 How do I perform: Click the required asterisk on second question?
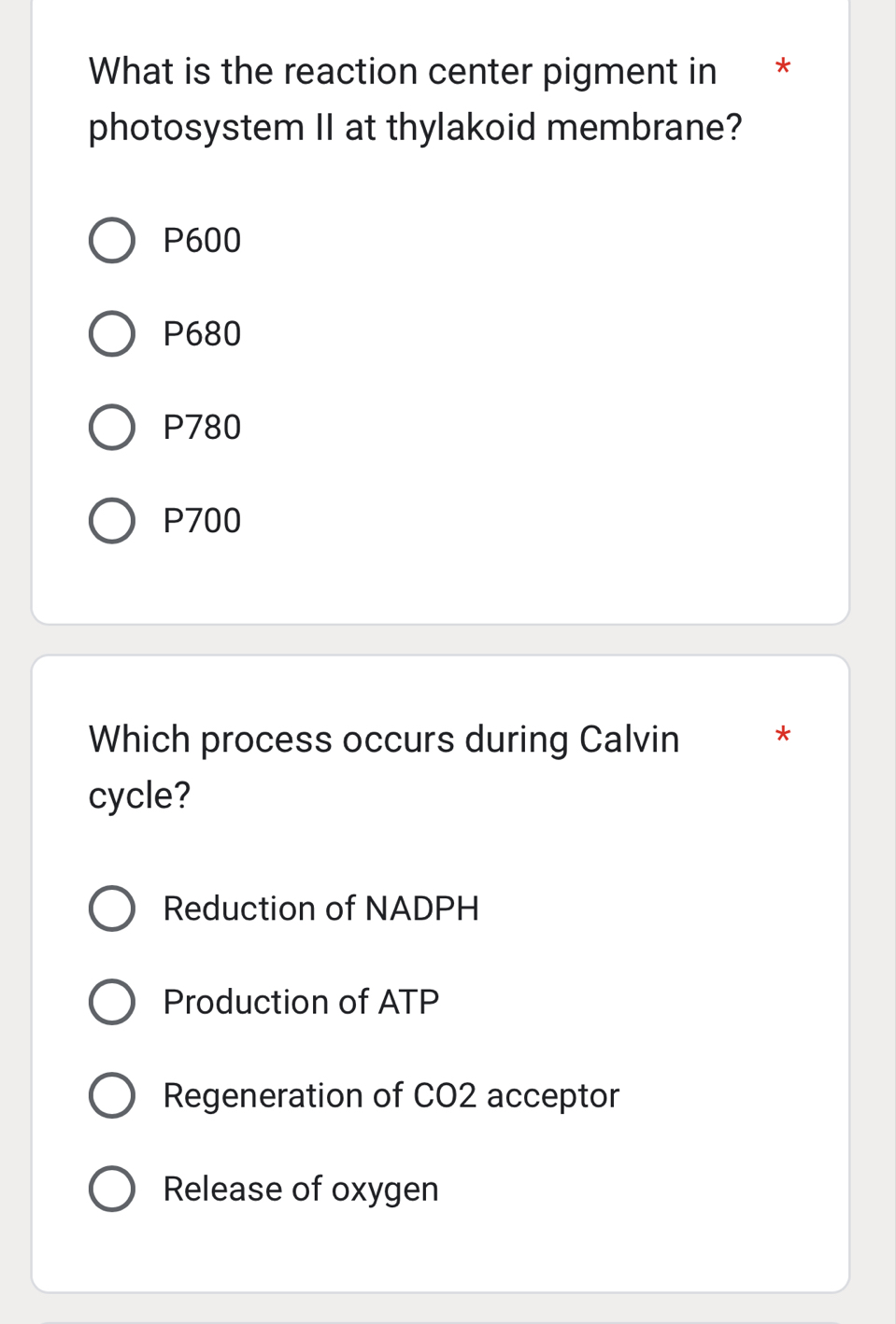click(783, 738)
